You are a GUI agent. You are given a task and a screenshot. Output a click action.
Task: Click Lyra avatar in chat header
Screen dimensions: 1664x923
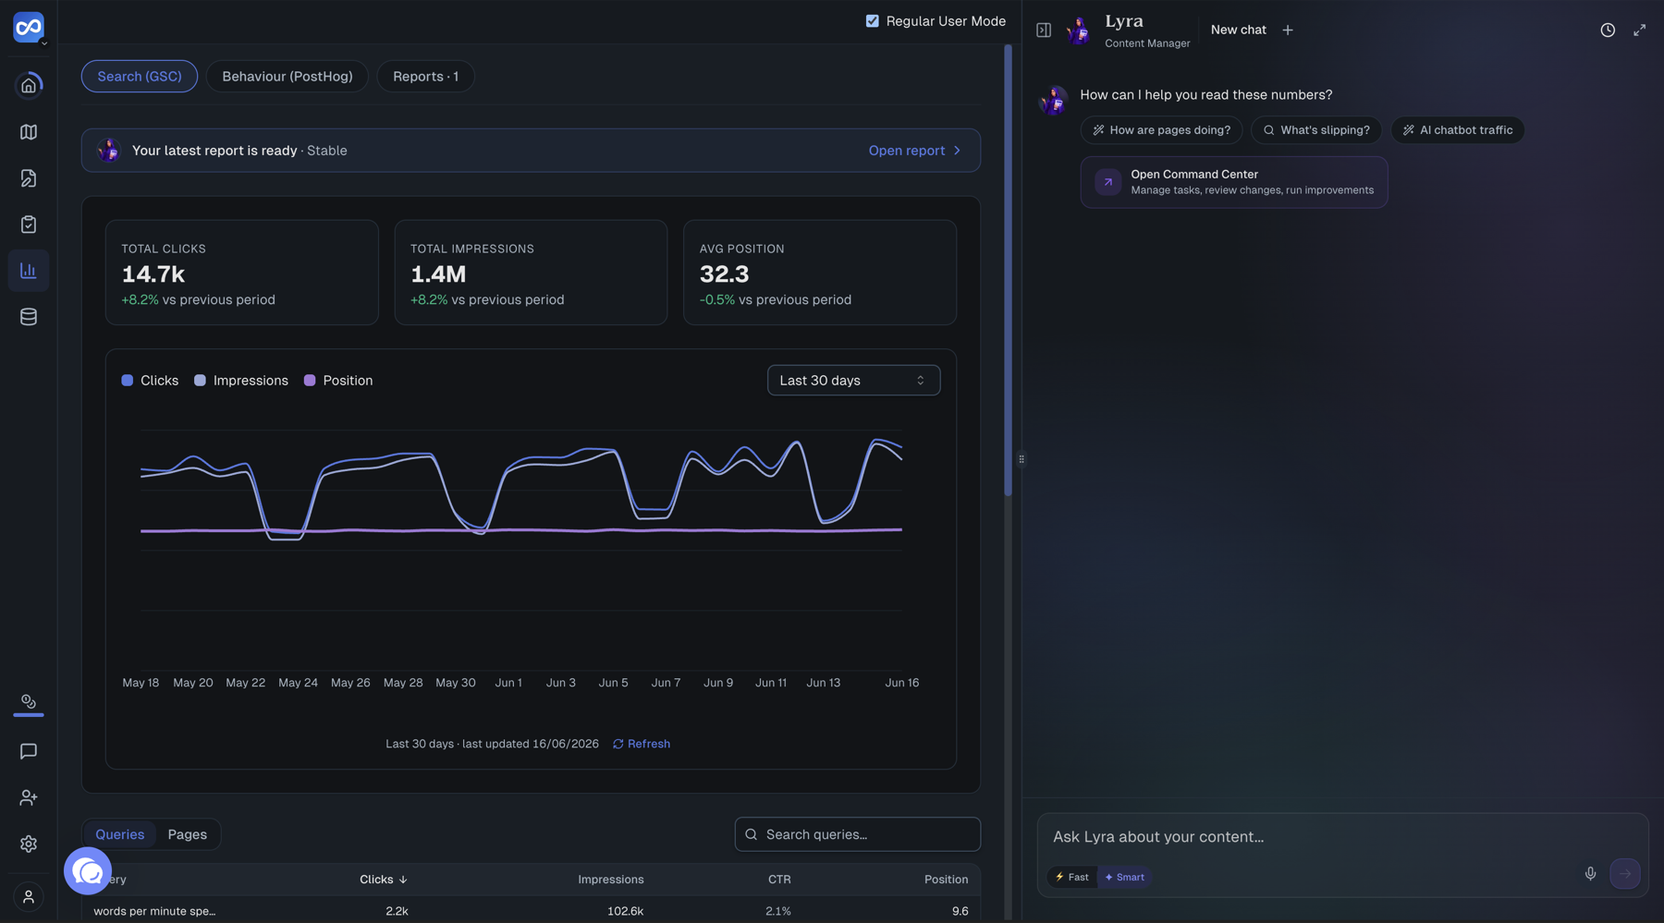(x=1078, y=30)
